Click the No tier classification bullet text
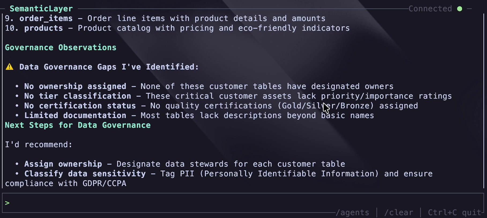Viewport: 487px width, 218px height. coord(77,96)
